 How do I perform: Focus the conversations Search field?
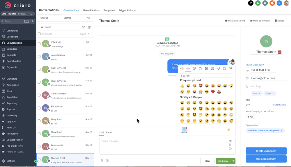[x=59, y=27]
